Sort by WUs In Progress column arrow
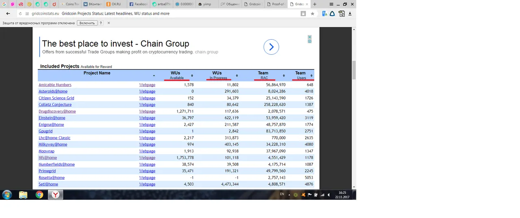Screen dimensions: 520x218 pos(237,75)
